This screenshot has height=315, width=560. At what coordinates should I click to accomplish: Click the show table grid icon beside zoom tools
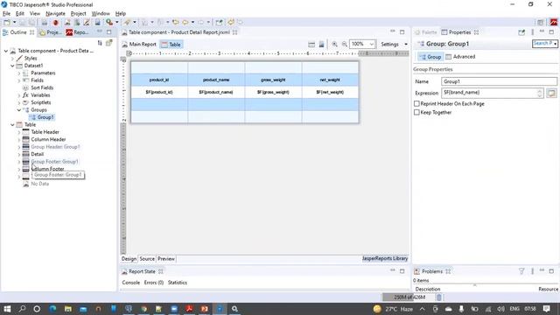point(311,45)
